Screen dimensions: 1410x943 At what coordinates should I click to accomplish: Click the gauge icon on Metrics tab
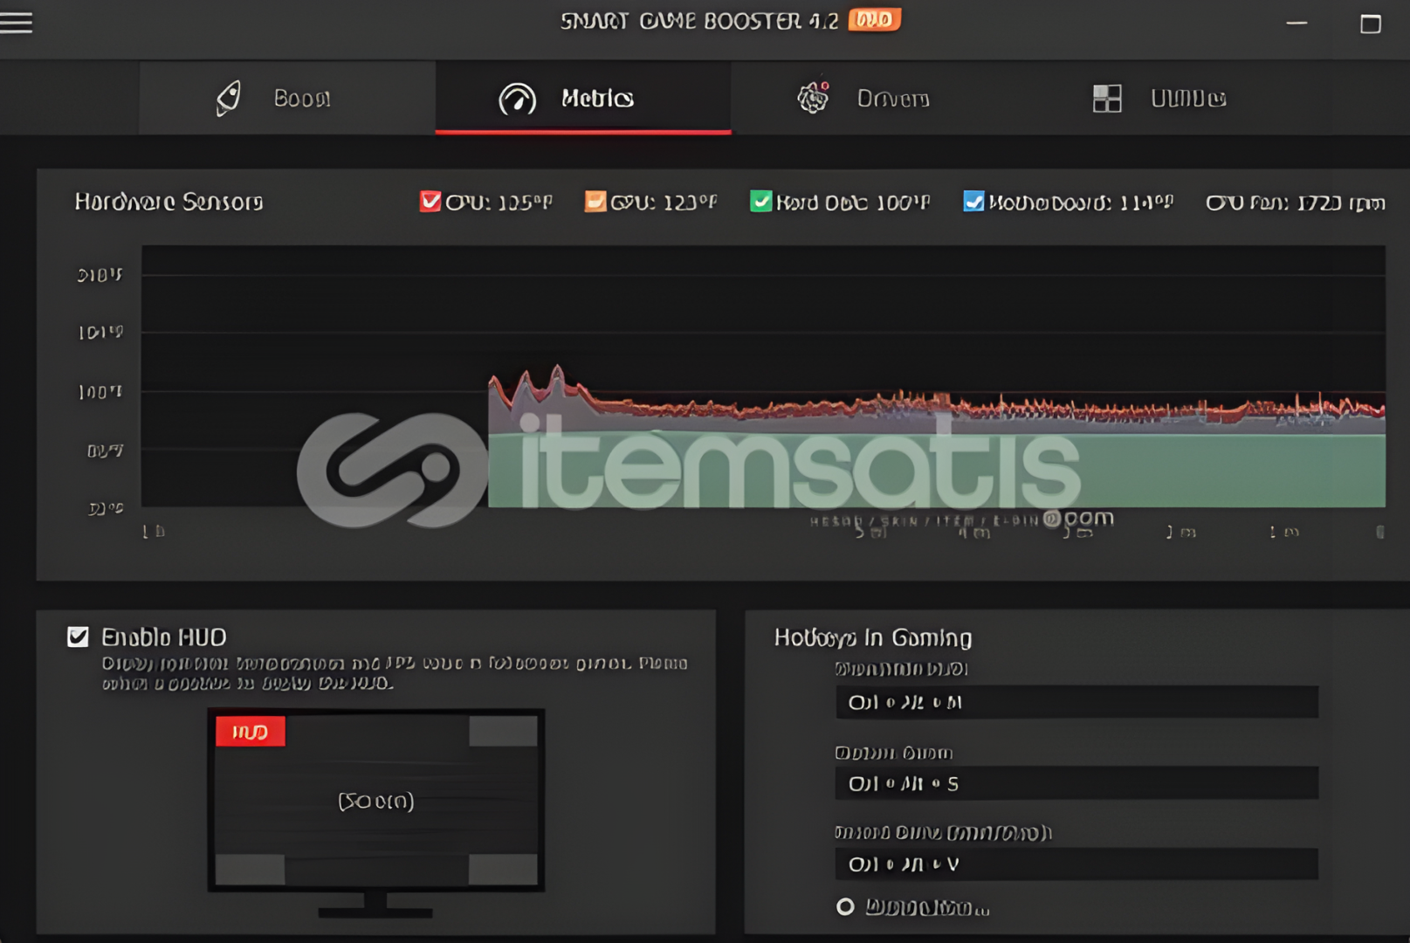pos(517,99)
